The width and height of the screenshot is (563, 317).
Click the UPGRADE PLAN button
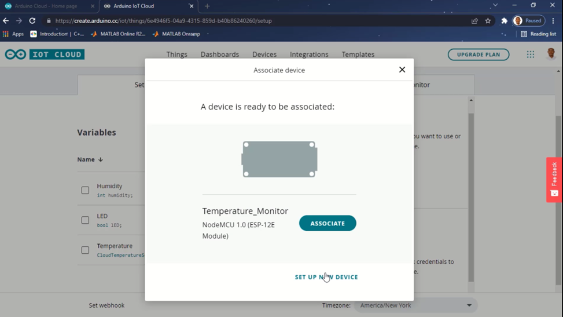tap(479, 54)
